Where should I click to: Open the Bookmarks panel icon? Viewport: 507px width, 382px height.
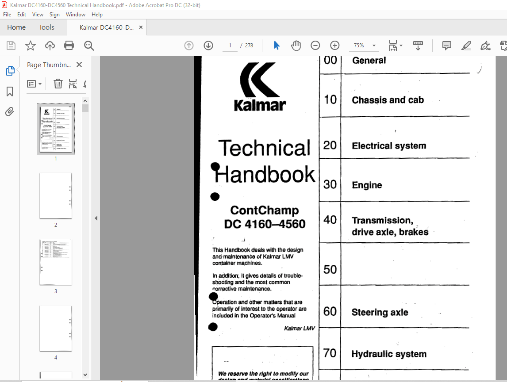(10, 92)
